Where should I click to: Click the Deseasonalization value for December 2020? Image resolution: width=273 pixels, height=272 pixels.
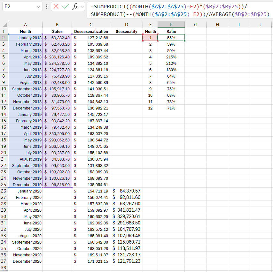[91, 261]
